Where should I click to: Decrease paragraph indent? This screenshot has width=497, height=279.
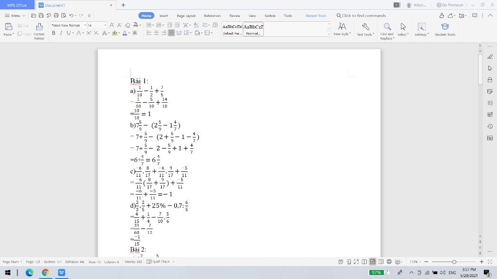pyautogui.click(x=170, y=25)
